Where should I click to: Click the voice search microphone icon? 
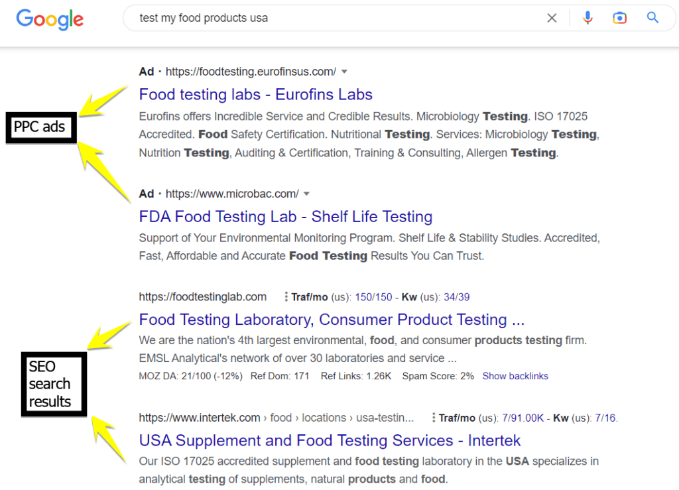click(587, 18)
